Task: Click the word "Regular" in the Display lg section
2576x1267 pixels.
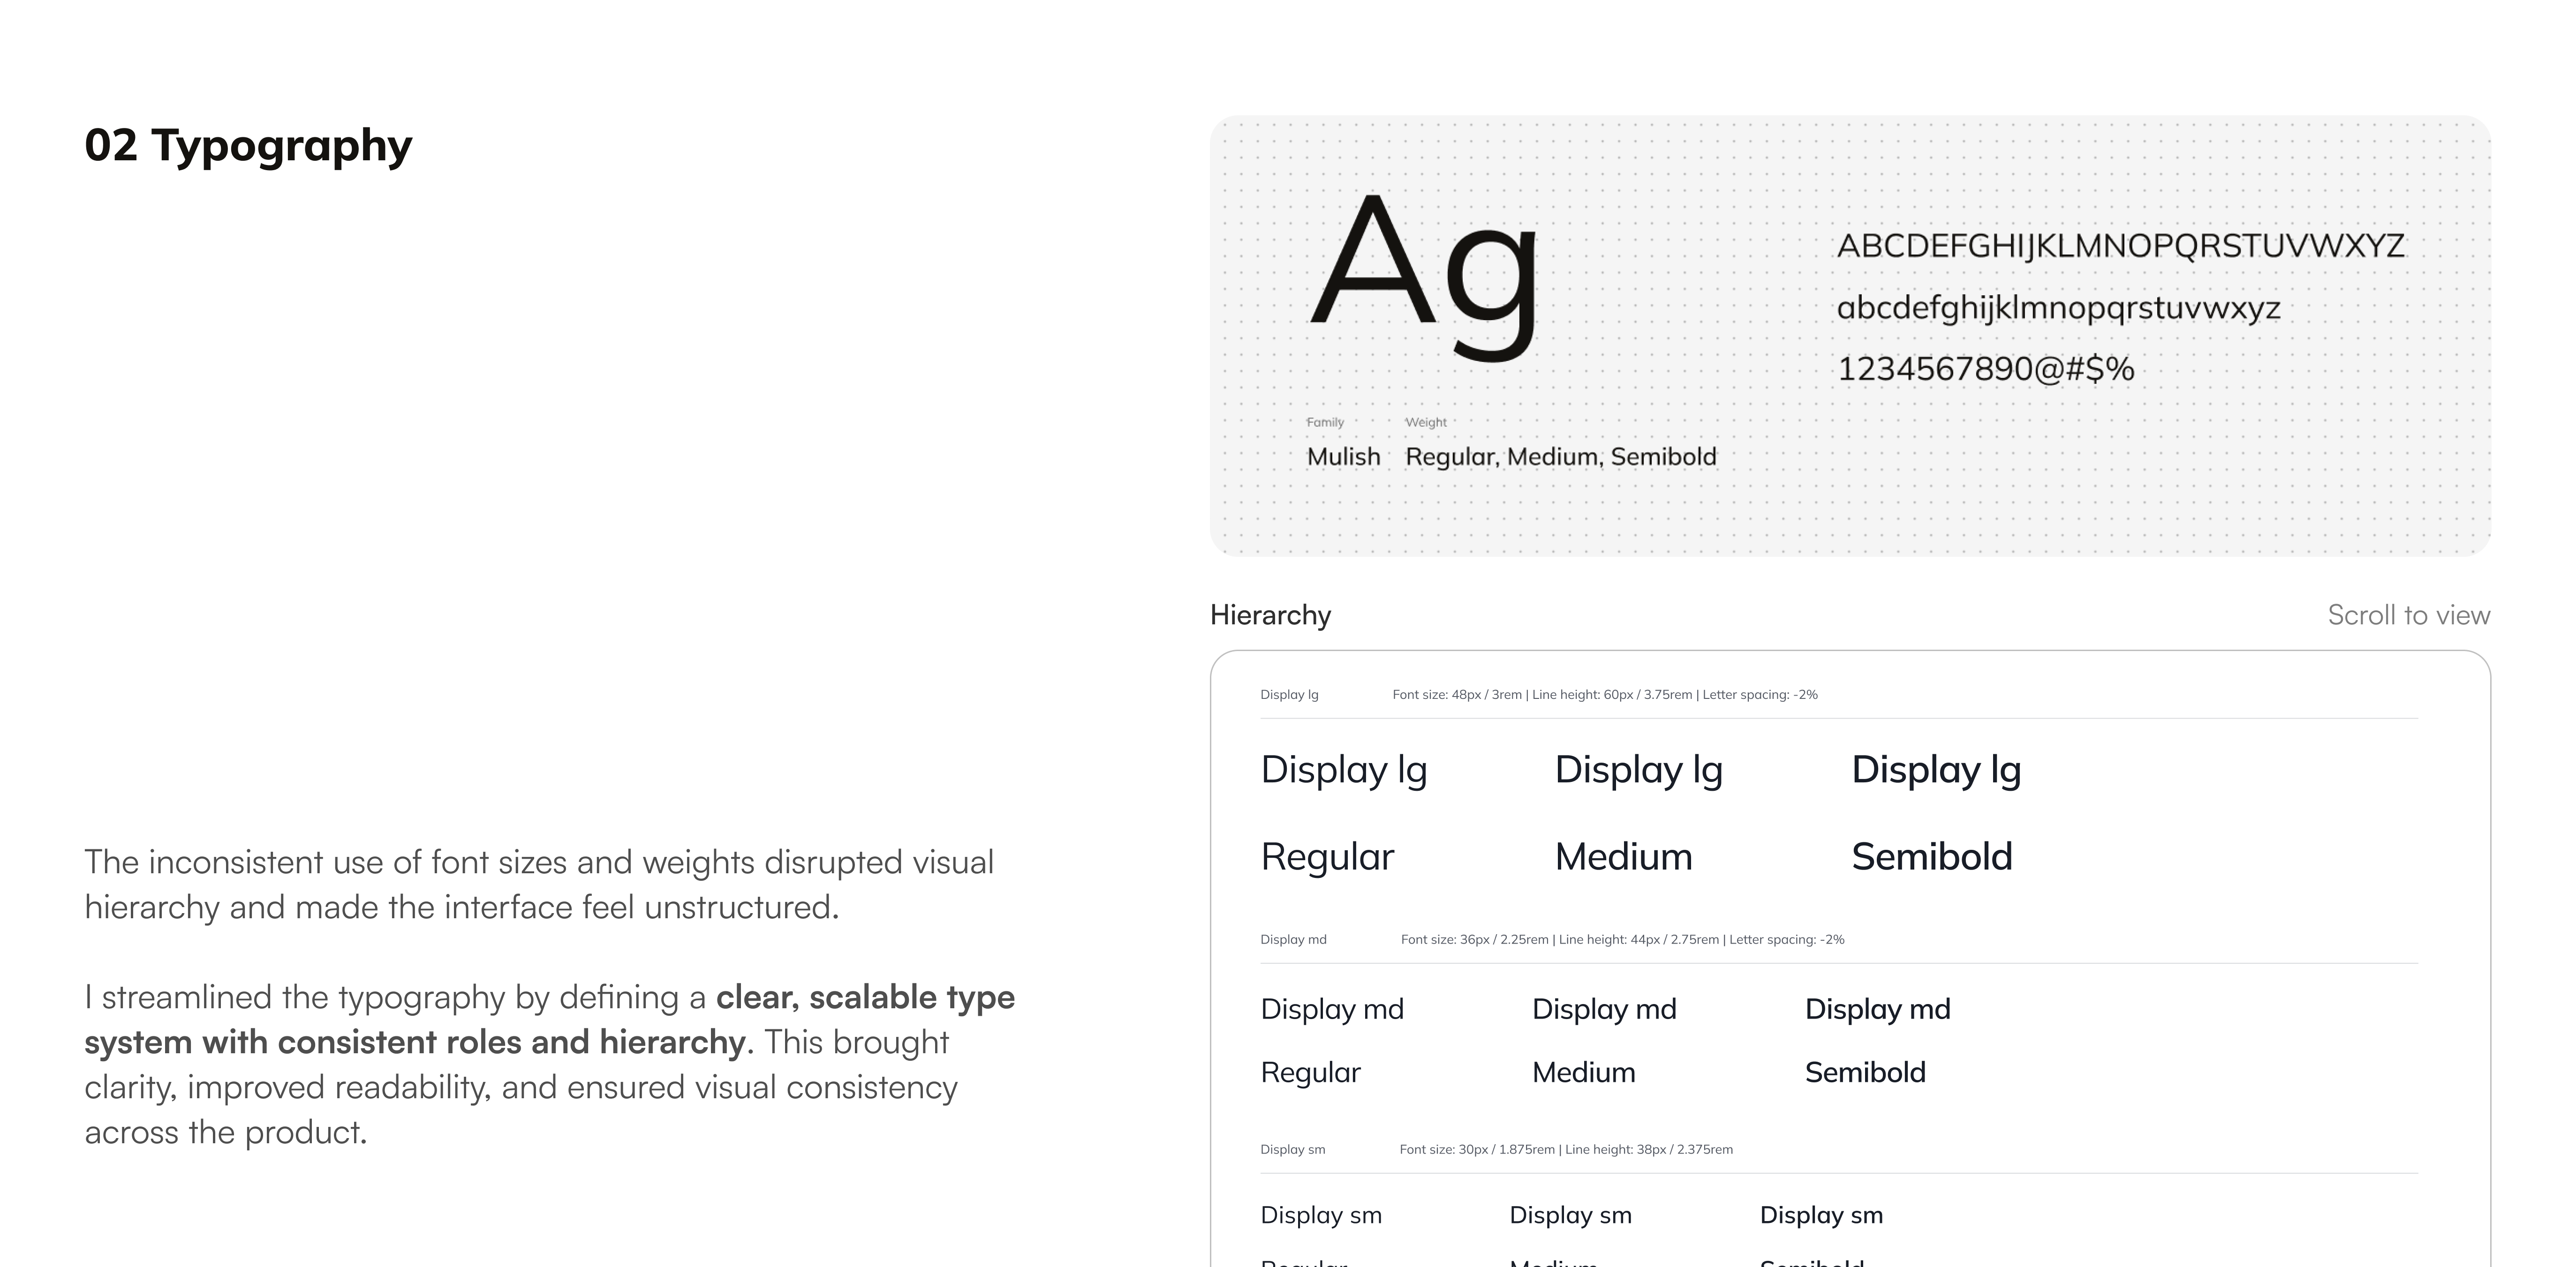Action: coord(1327,857)
